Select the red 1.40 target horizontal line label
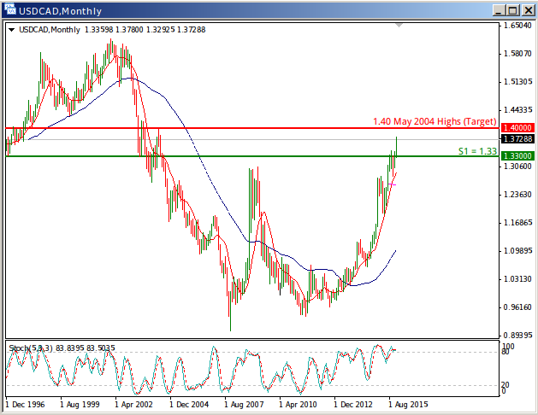Viewport: 538px width, 415px height. [x=435, y=121]
